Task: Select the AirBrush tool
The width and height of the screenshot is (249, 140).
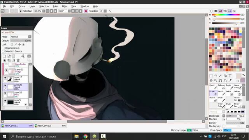Action: 221,87
